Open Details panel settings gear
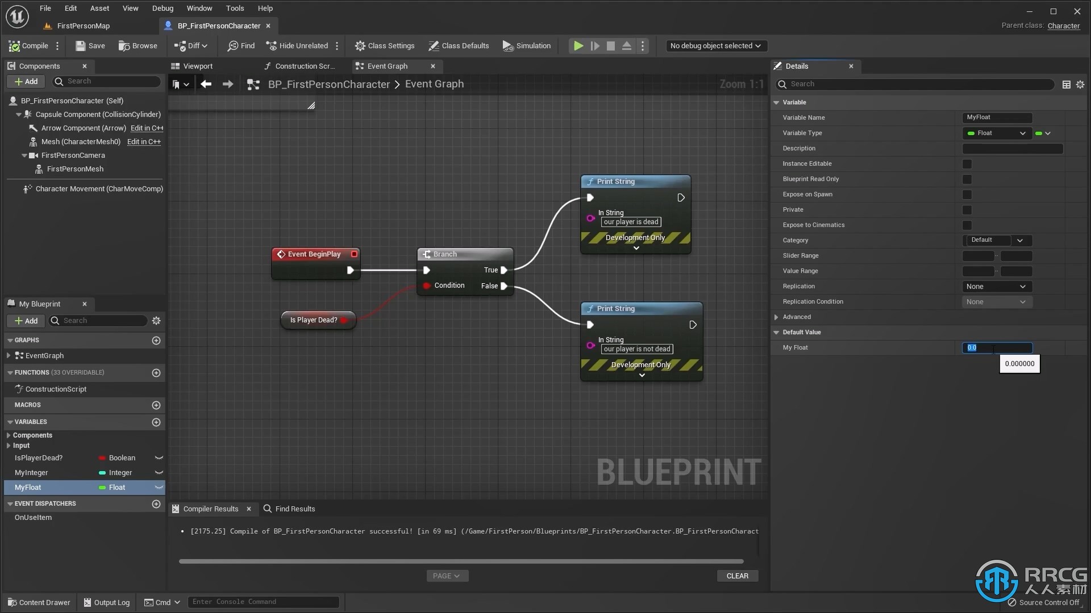Image resolution: width=1091 pixels, height=613 pixels. pyautogui.click(x=1080, y=85)
